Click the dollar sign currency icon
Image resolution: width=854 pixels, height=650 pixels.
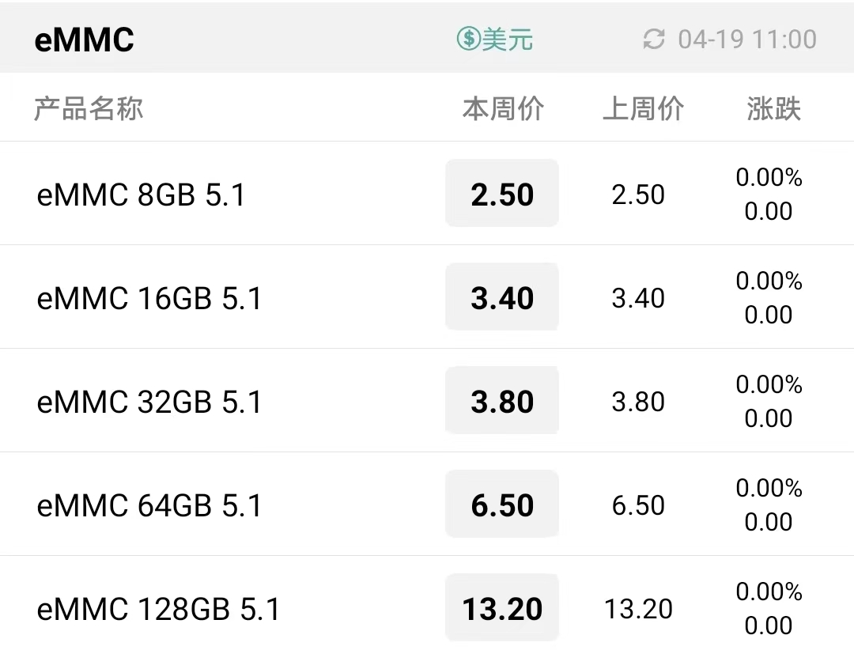[x=468, y=39]
